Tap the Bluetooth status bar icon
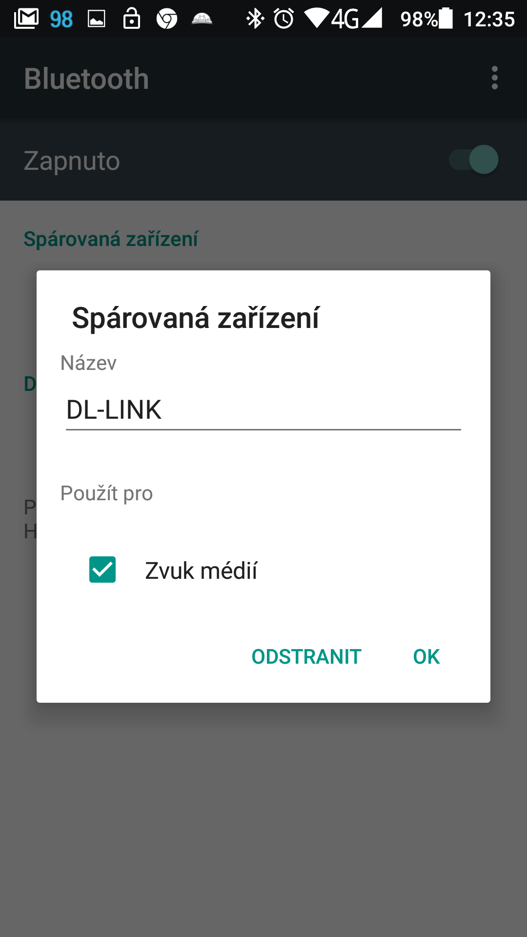Screen dimensions: 527x937 point(255,19)
